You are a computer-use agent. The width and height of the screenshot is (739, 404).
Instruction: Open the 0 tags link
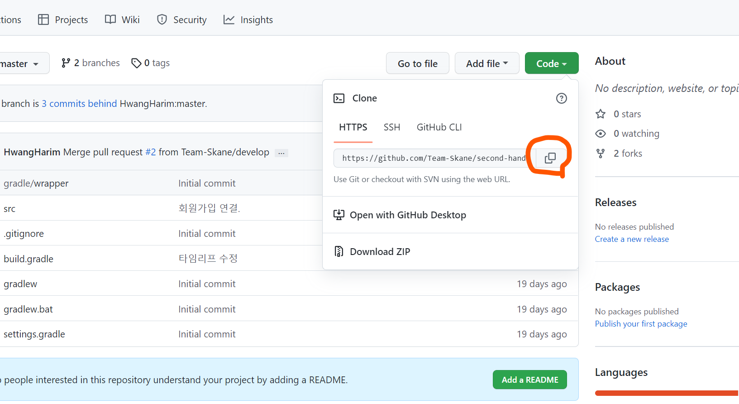point(151,63)
